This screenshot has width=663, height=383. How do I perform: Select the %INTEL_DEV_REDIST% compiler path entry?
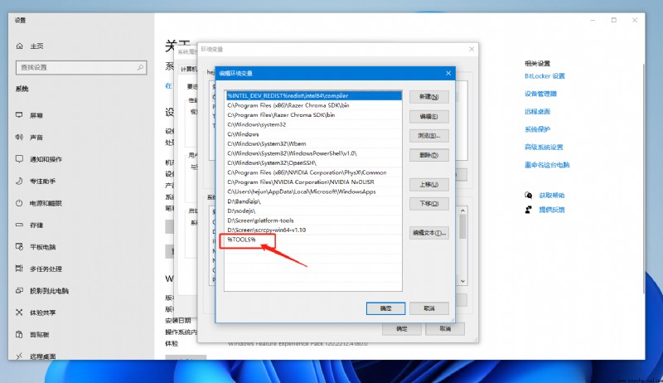tap(313, 96)
